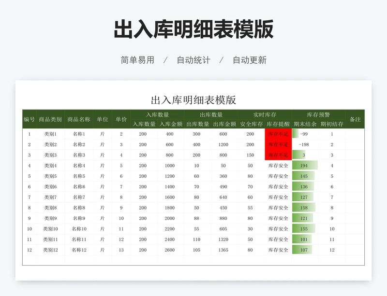Select the 商品类别 column header
Screen dimensions: 387x296
point(50,119)
